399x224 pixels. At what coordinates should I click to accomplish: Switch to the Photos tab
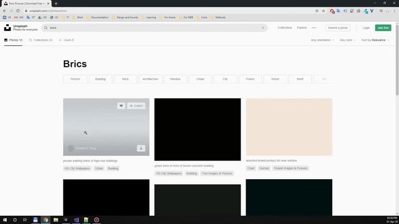tap(13, 40)
